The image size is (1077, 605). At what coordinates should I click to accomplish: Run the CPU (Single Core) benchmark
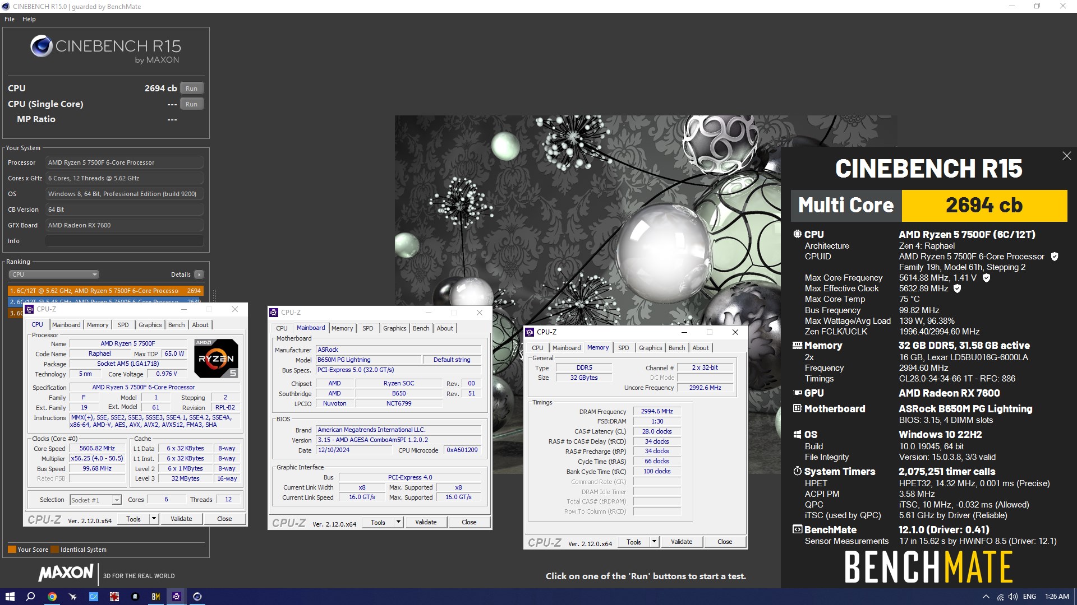tap(191, 104)
